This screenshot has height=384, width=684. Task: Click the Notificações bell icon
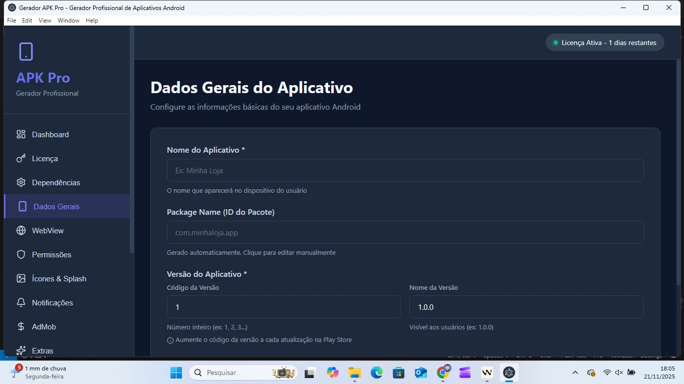click(21, 303)
